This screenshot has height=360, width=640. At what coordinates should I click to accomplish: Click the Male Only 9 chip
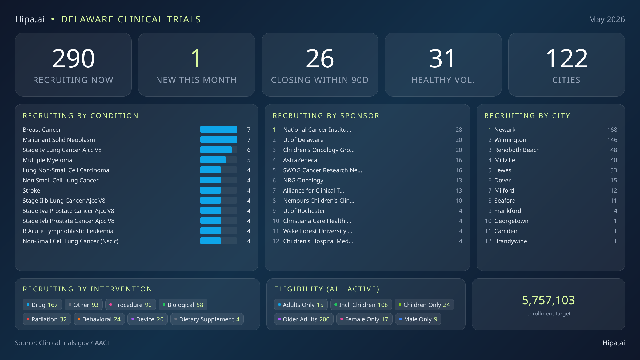(418, 319)
